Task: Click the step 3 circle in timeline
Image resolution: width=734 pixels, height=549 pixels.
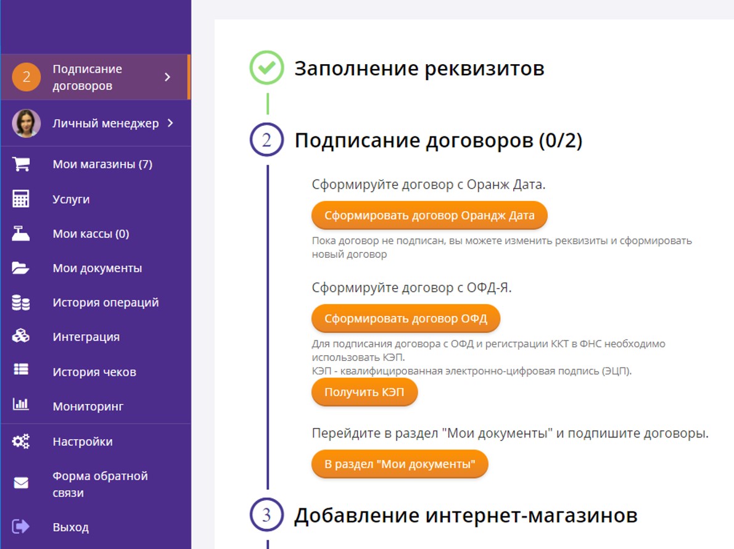Action: (x=266, y=515)
